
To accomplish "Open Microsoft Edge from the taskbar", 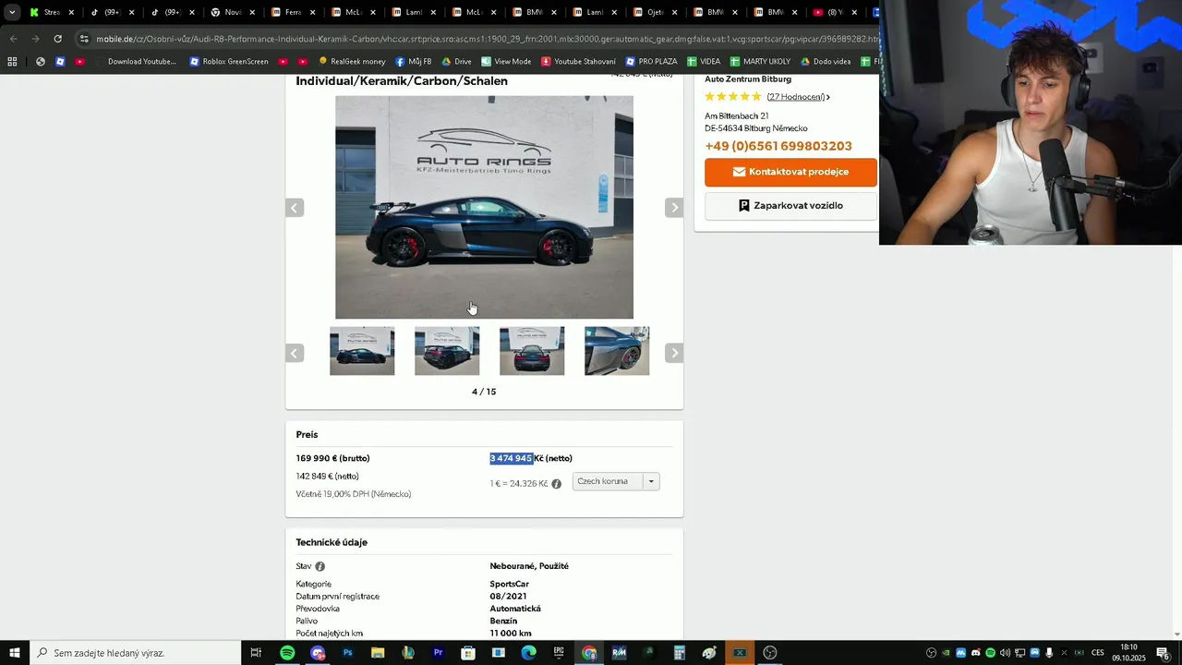I will point(528,653).
